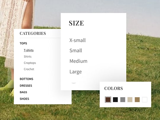Go to the Croptops subcategory

30,63
